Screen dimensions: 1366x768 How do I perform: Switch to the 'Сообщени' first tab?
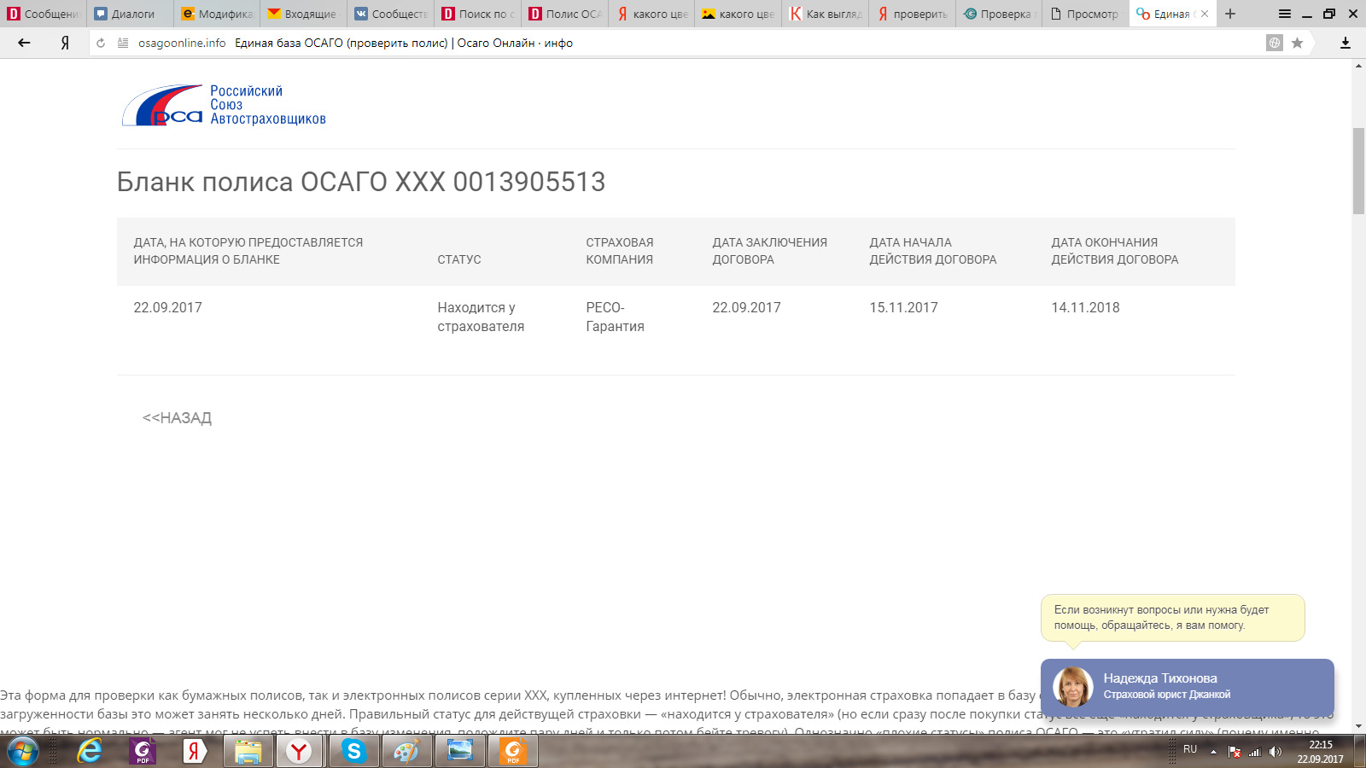click(44, 14)
